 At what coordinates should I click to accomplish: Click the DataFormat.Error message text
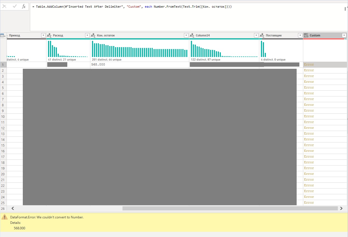click(x=47, y=217)
